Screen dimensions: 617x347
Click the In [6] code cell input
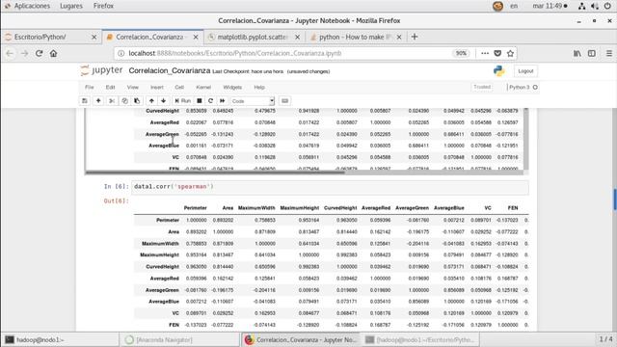coord(330,187)
